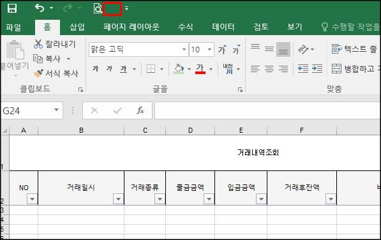Toggle italic 가 formatting
Screen dimensions: 381x240
[109, 69]
